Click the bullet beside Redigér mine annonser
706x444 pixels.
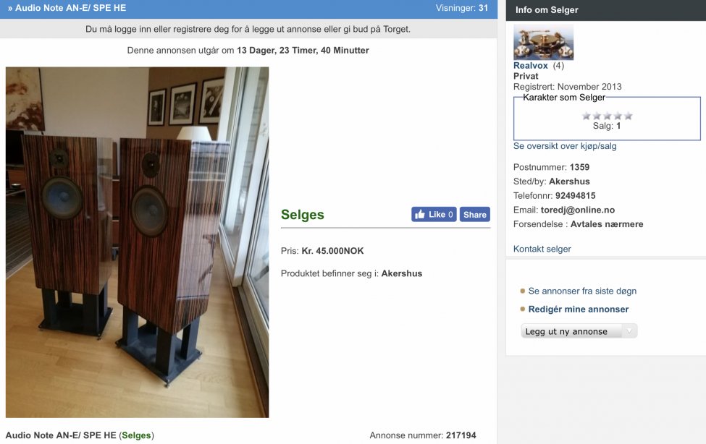pyautogui.click(x=522, y=309)
